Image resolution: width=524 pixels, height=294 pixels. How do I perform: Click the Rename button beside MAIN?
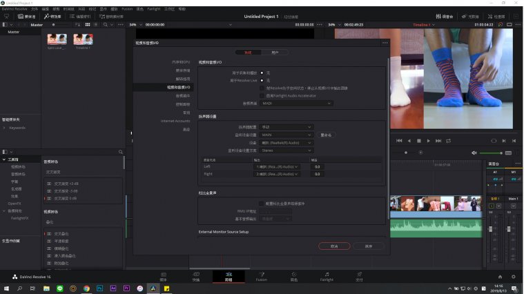[x=326, y=135]
